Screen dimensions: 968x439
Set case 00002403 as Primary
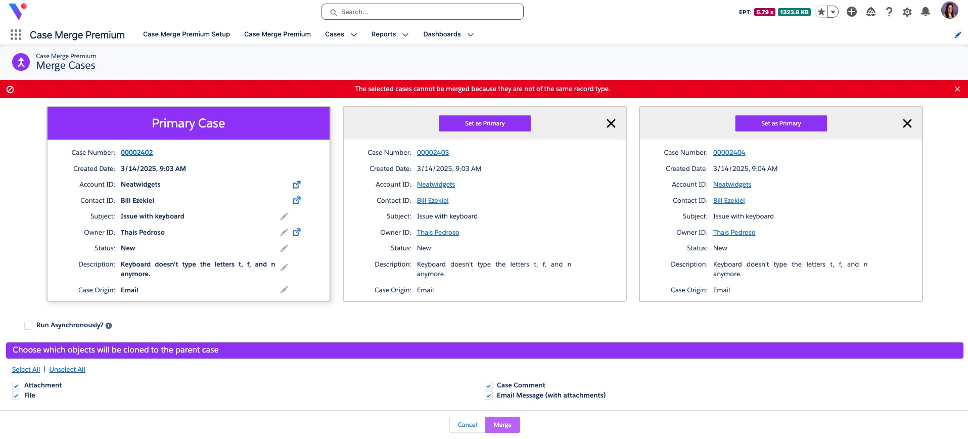[485, 123]
